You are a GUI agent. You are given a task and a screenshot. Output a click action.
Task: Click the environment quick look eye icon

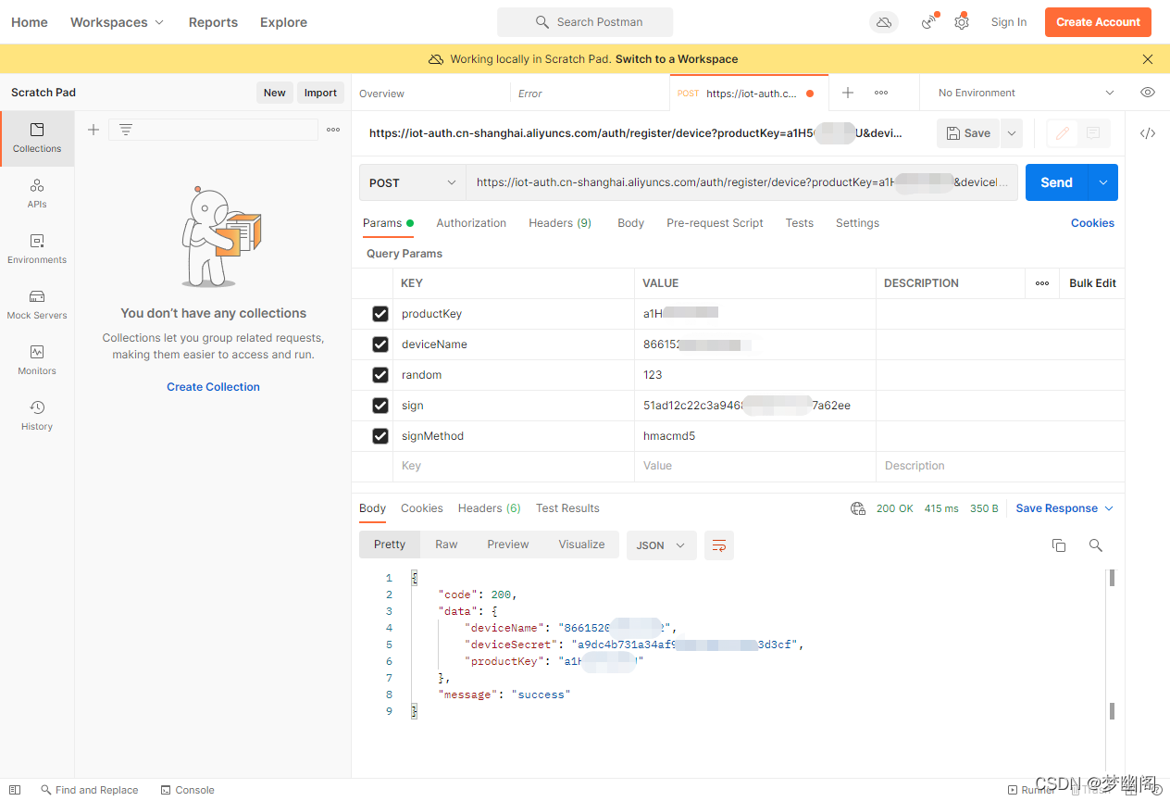coord(1148,93)
